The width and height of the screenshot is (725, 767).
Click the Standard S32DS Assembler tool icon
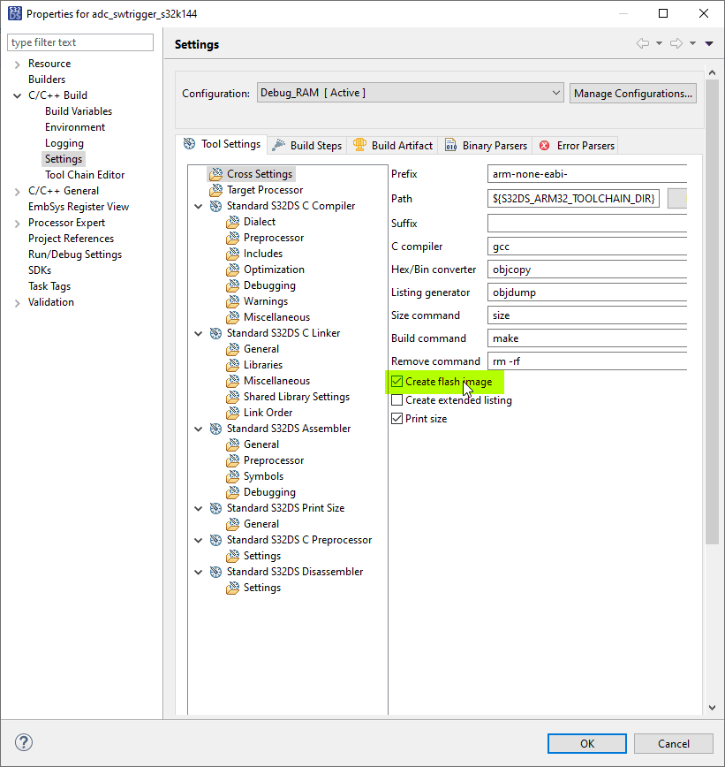tap(215, 429)
